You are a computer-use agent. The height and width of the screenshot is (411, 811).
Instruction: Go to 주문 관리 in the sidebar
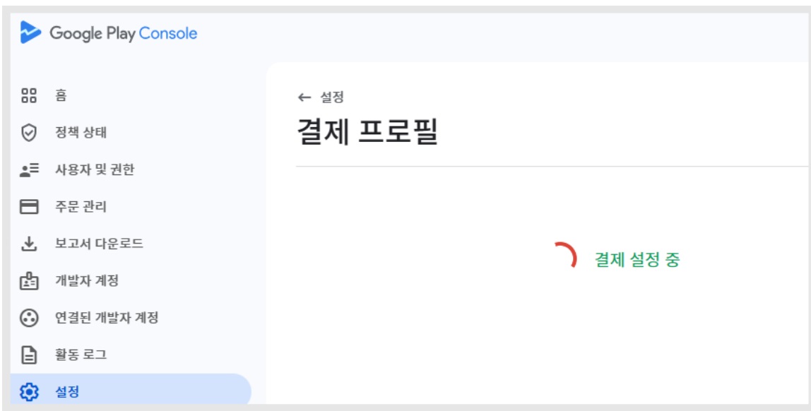pyautogui.click(x=130, y=207)
